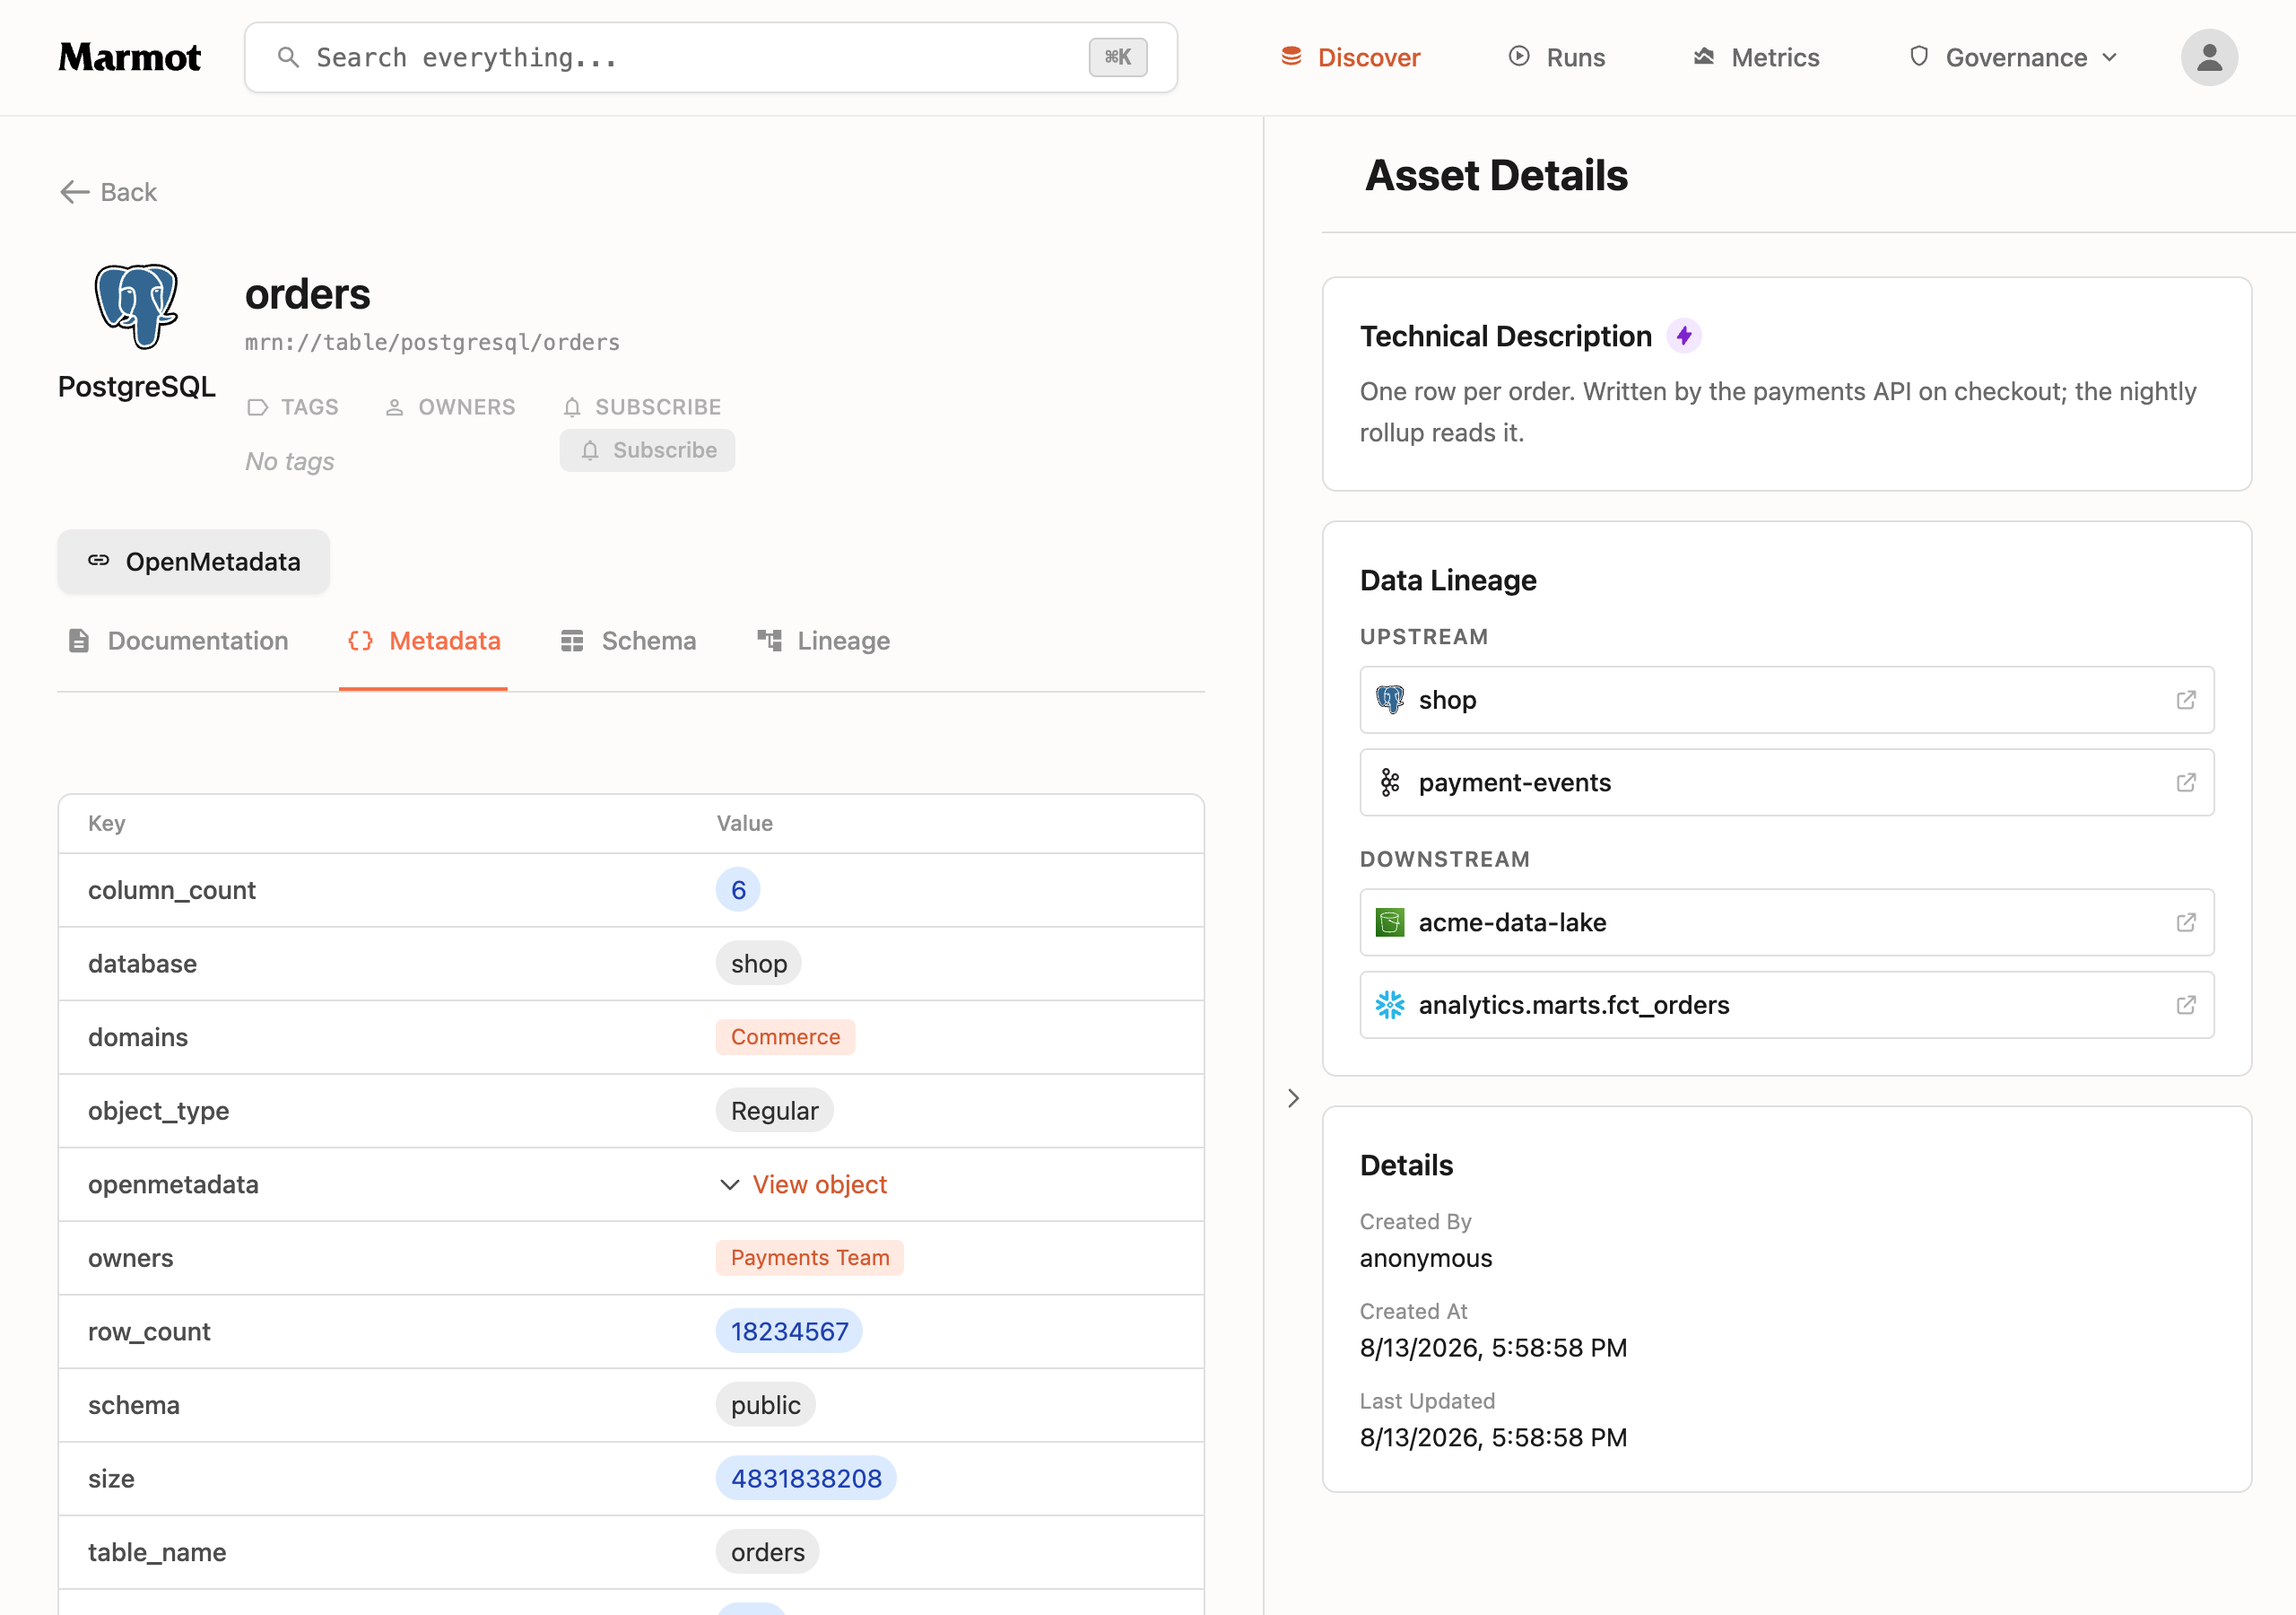Click the database value shop chip
Viewport: 2296px width, 1615px height.
tap(758, 964)
